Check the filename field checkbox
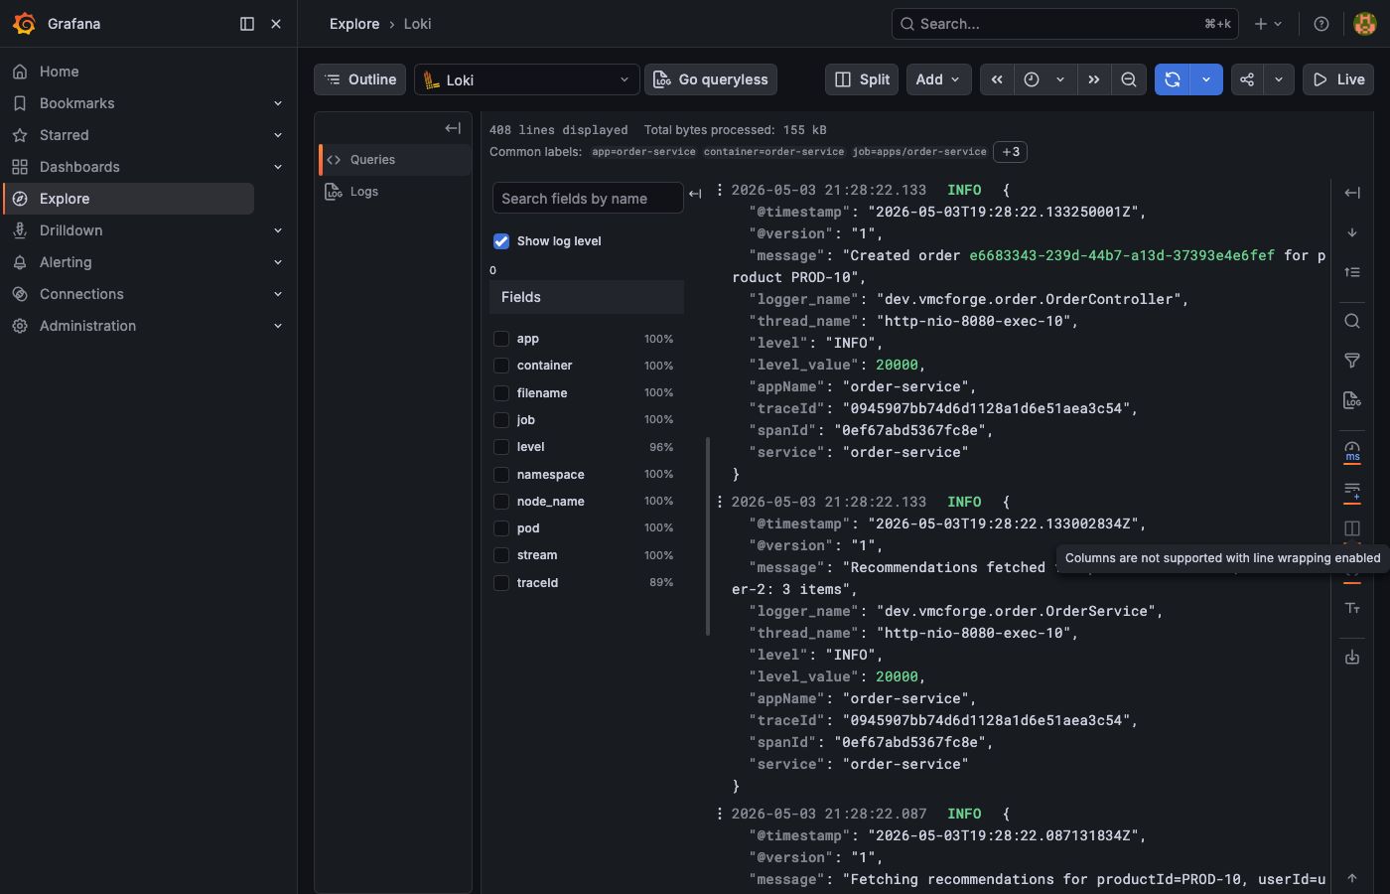The image size is (1390, 894). point(501,393)
